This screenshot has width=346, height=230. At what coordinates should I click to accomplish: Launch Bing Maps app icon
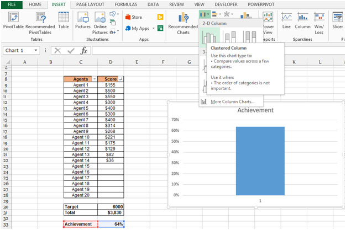tap(160, 17)
